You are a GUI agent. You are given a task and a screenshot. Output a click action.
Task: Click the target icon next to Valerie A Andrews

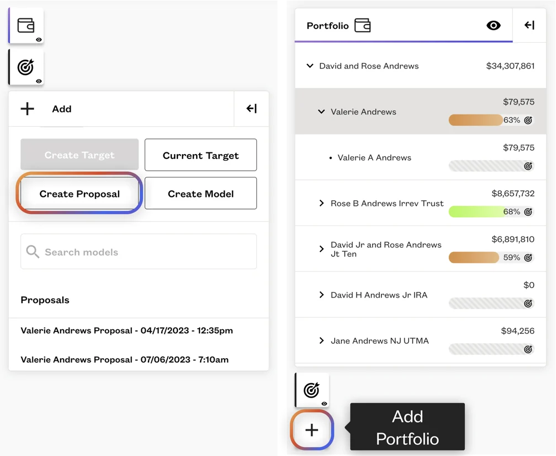coord(528,166)
